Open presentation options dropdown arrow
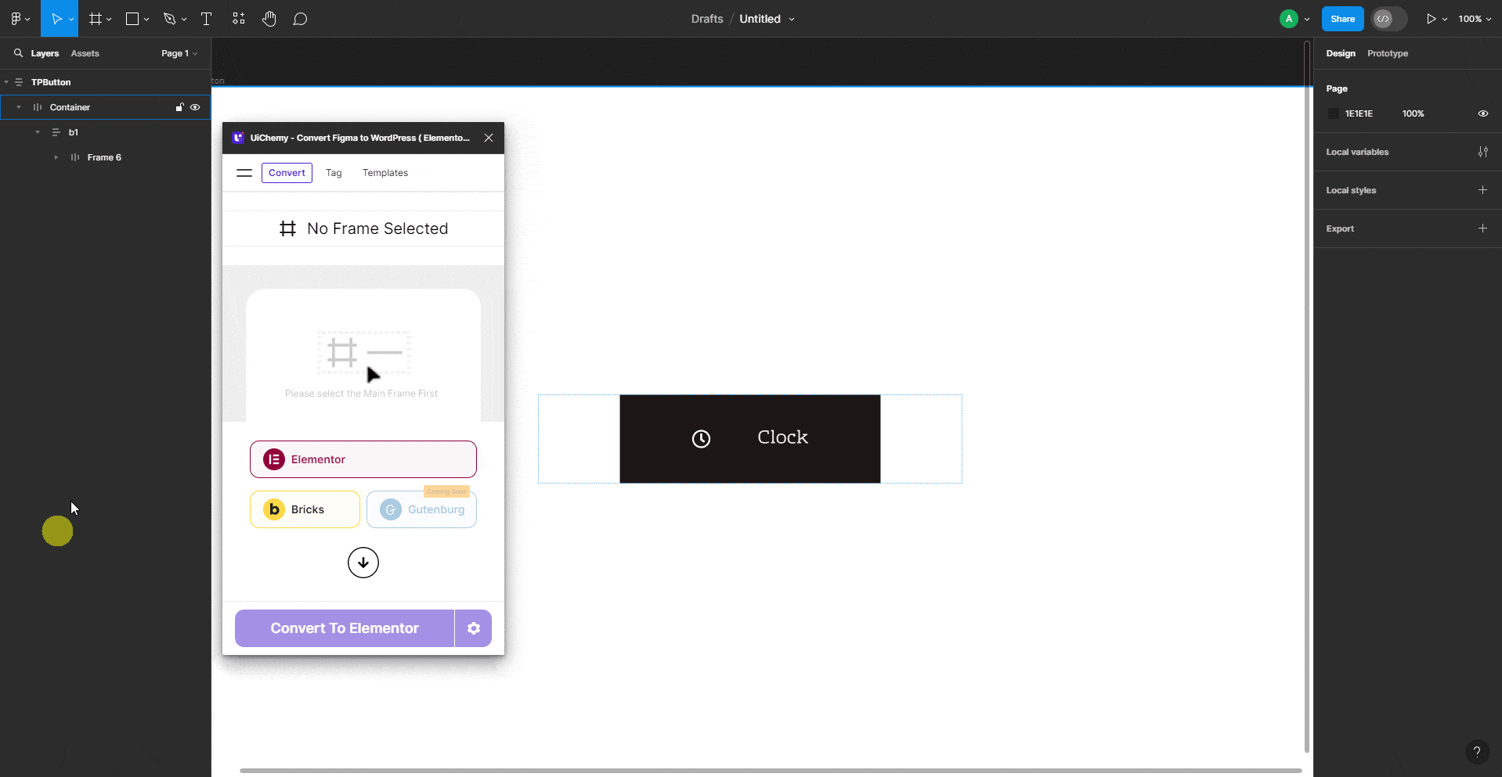The width and height of the screenshot is (1502, 777). (1445, 19)
